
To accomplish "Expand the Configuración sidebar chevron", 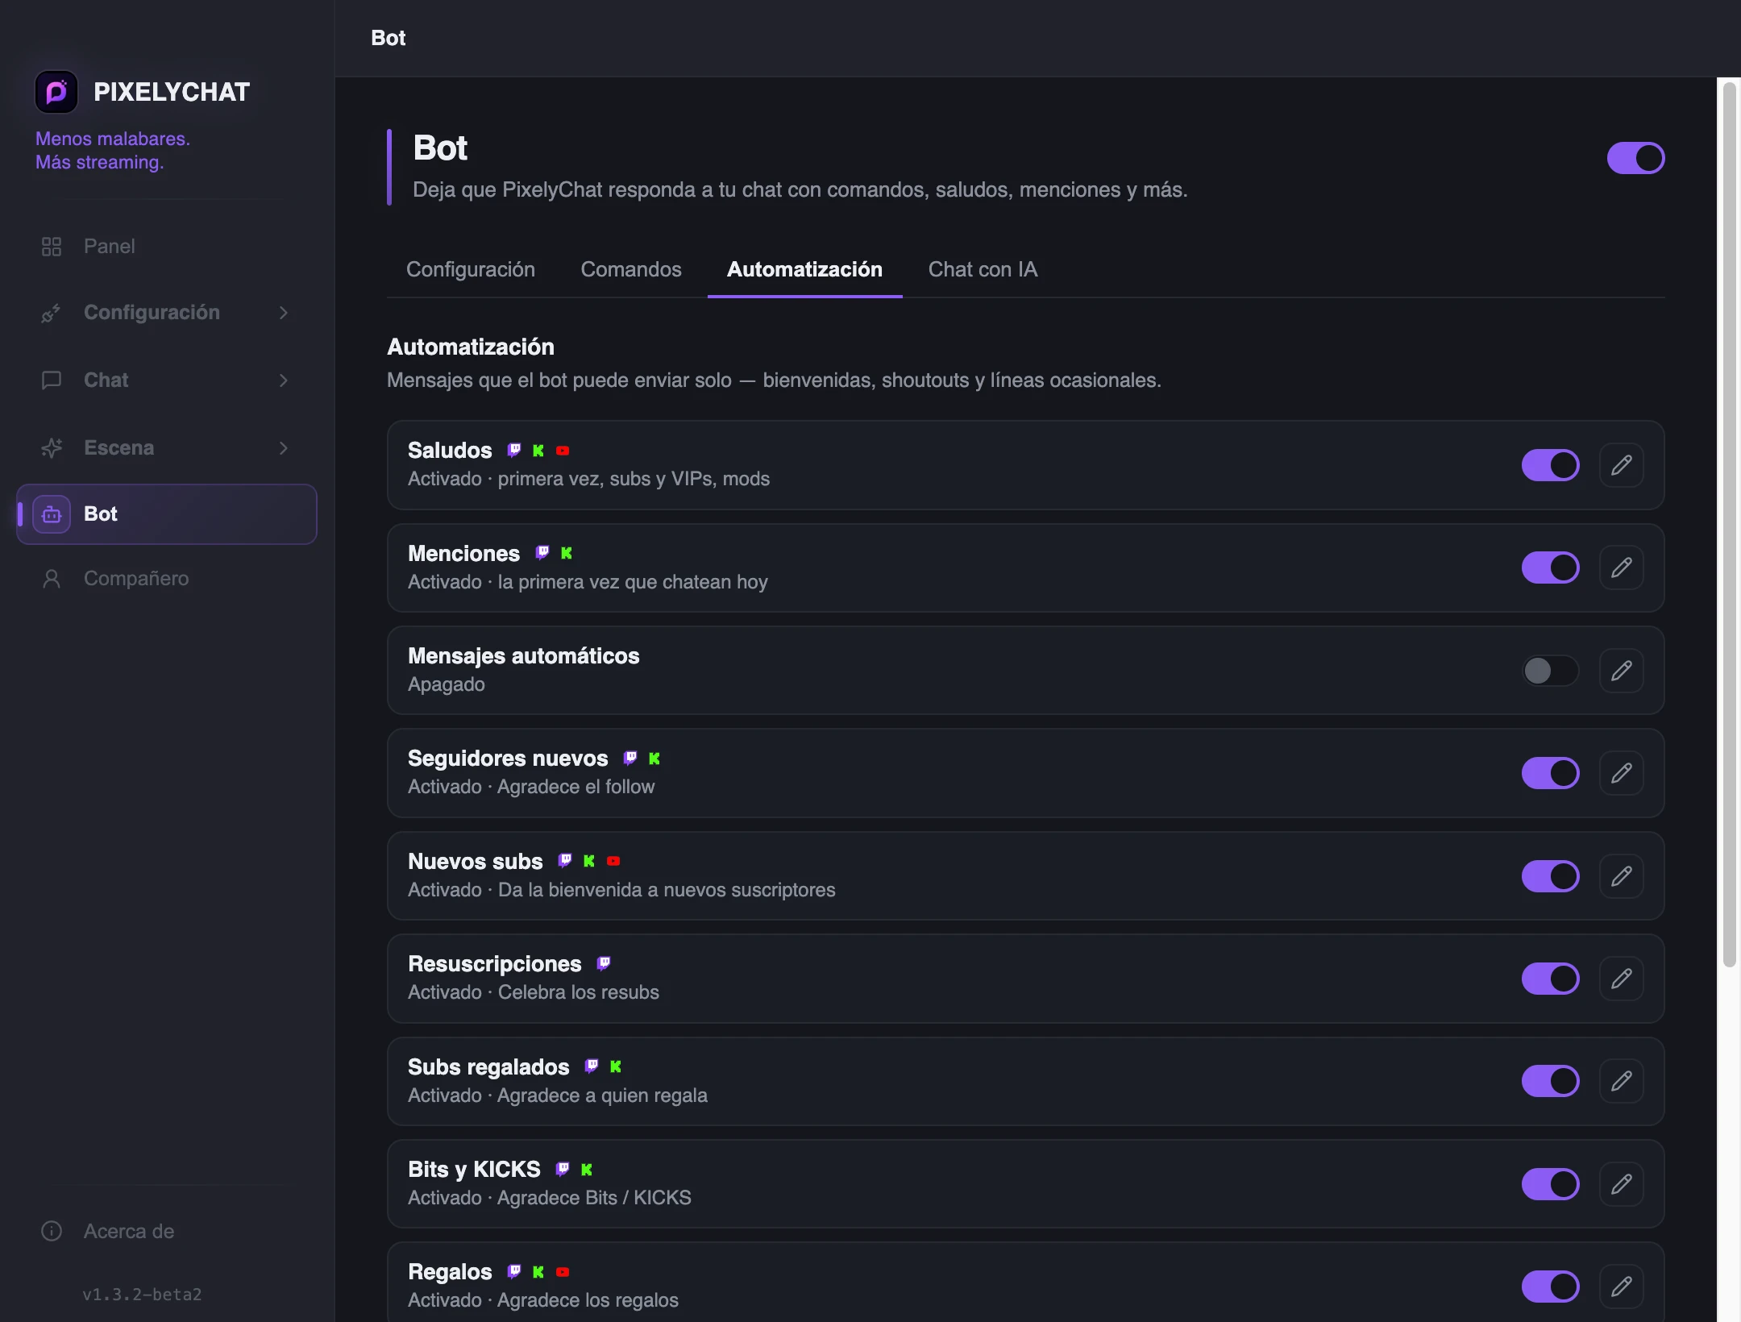I will pyautogui.click(x=284, y=313).
